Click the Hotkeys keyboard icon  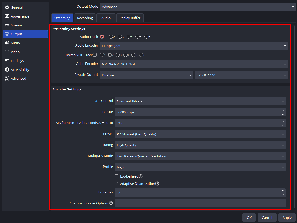point(7,61)
